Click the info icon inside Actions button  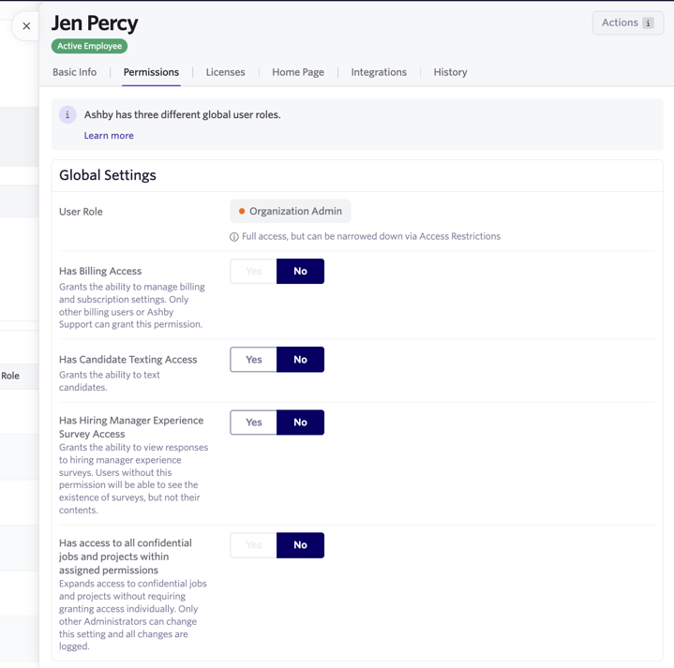pos(648,22)
